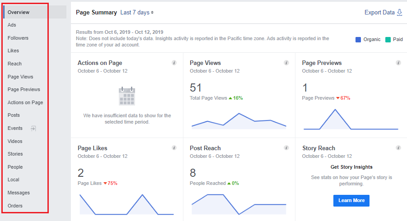This screenshot has height=221, width=407.
Task: Click the info icon on Page Views card
Action: click(x=286, y=63)
